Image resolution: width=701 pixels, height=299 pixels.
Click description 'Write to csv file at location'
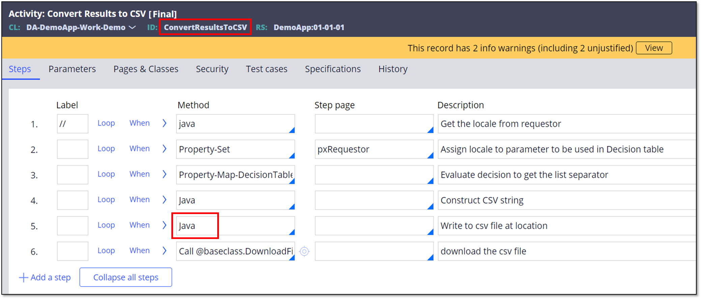point(567,226)
